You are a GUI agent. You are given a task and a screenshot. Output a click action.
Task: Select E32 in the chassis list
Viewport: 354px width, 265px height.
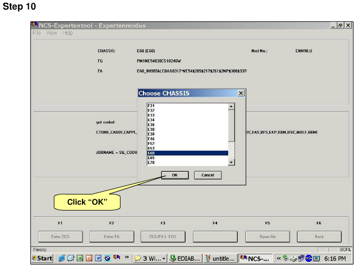click(188, 111)
